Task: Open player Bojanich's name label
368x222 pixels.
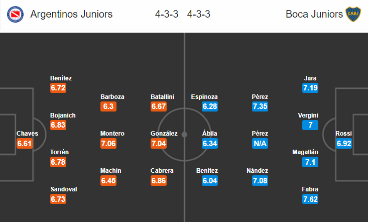Action: [63, 116]
